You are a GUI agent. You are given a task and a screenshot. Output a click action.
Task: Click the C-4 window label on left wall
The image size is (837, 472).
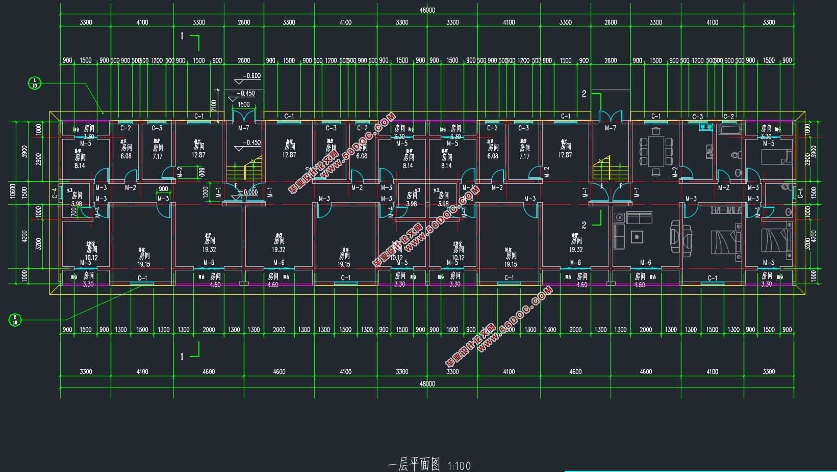tap(55, 193)
